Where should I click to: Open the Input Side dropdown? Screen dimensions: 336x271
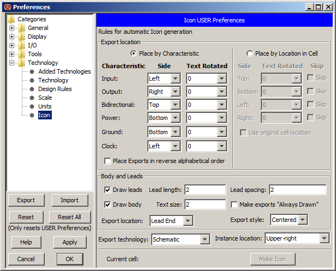(175, 79)
